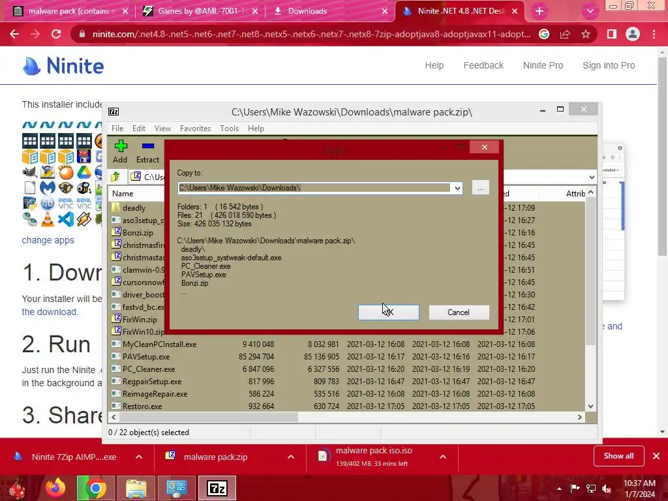Viewport: 668px width, 501px height.
Task: Reload the Ninite page
Action: (x=56, y=34)
